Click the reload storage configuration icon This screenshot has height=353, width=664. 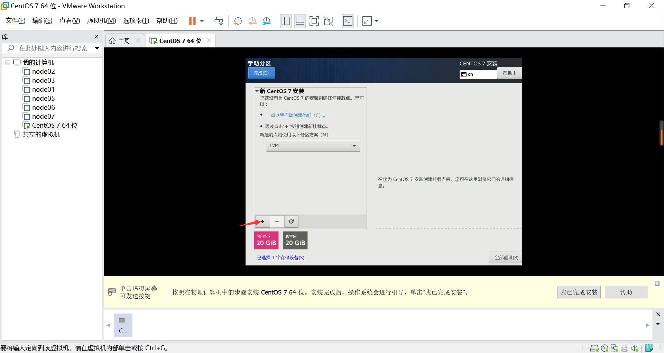tap(292, 221)
